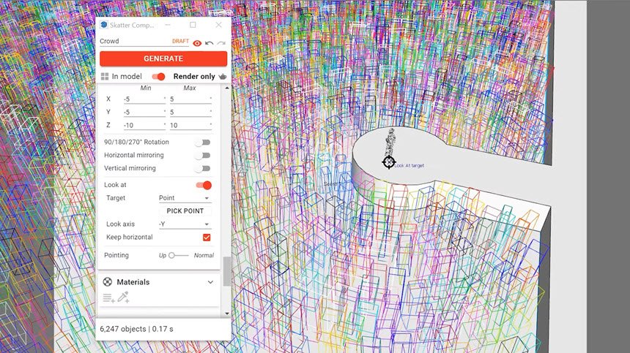
Task: Click the In model grid icon
Action: (x=105, y=77)
